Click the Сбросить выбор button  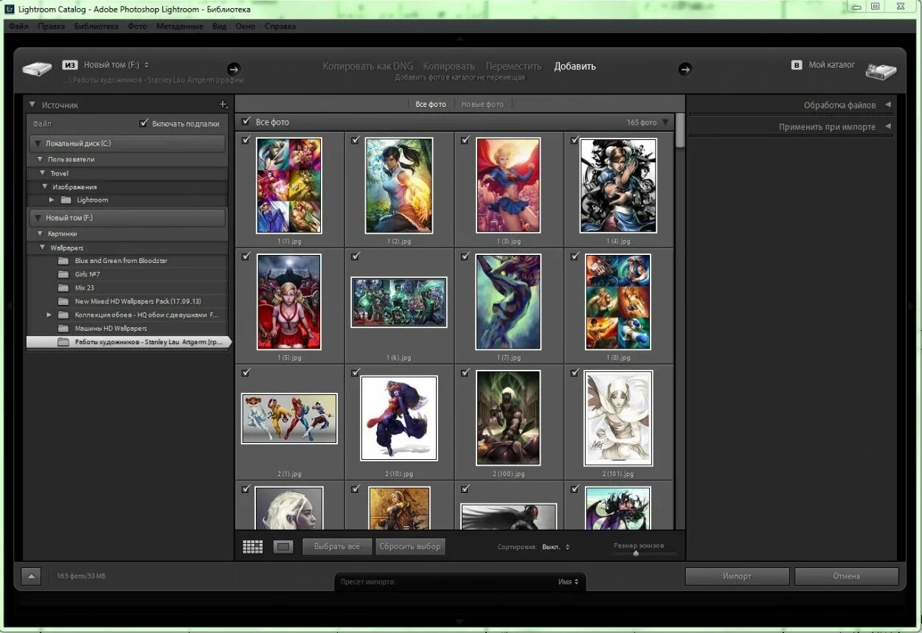point(410,547)
